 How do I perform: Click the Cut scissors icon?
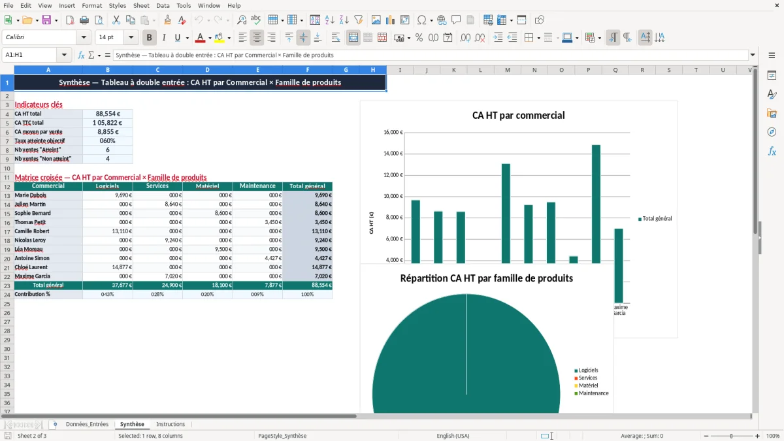[116, 20]
